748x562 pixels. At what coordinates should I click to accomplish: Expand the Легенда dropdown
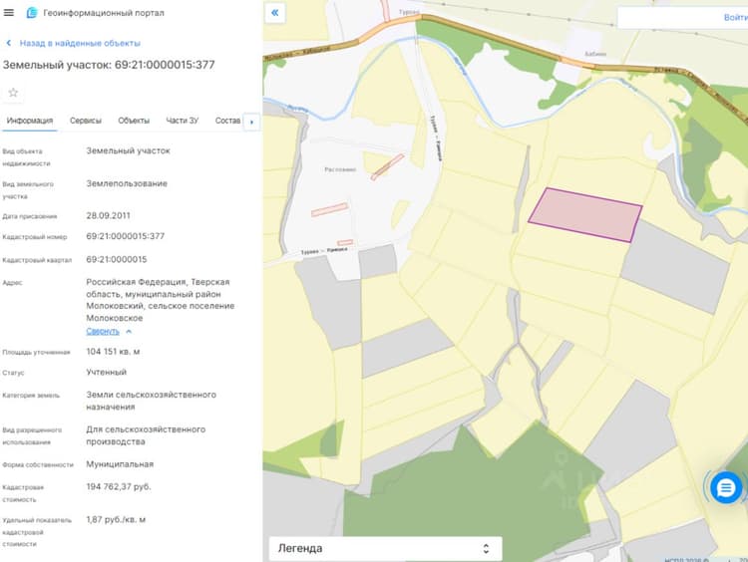click(x=385, y=548)
